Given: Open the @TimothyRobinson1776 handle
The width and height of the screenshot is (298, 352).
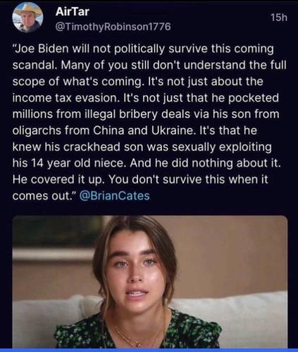Looking at the screenshot, I should (113, 27).
